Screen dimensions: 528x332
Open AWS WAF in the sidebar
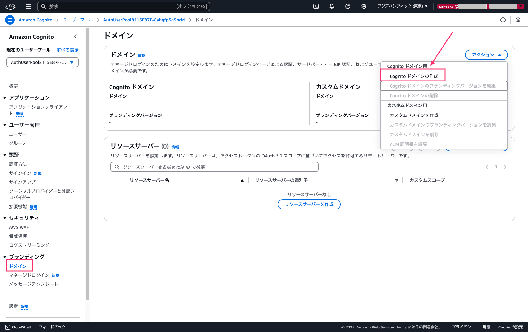coord(19,227)
